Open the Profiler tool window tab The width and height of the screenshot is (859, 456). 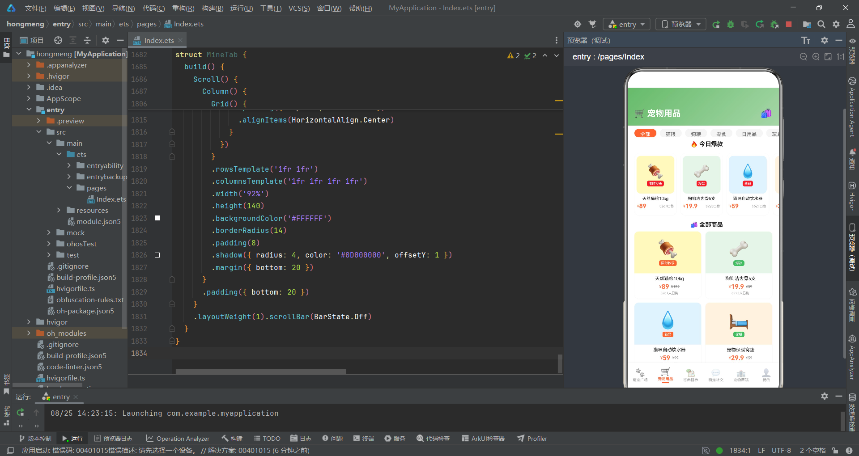[532, 439]
